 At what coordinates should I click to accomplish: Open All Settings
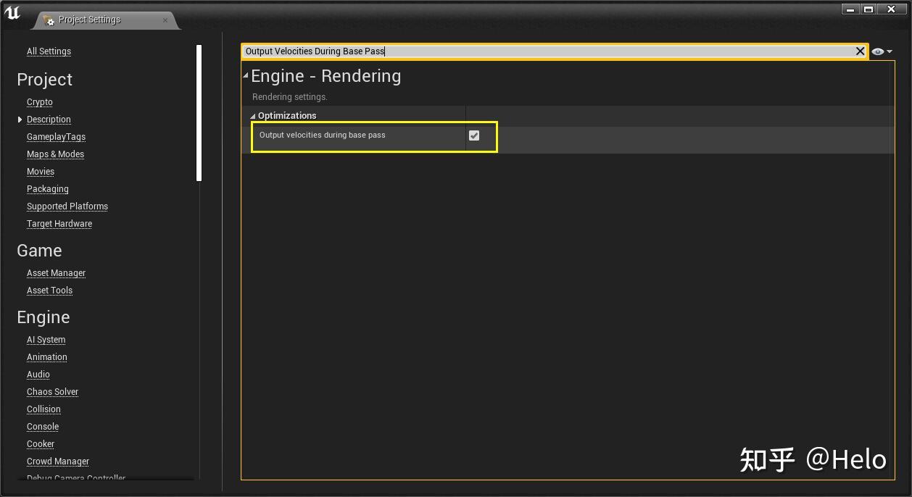pos(48,51)
